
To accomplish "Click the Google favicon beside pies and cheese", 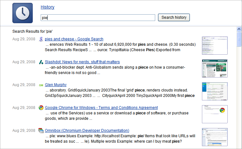I will tap(41, 39).
